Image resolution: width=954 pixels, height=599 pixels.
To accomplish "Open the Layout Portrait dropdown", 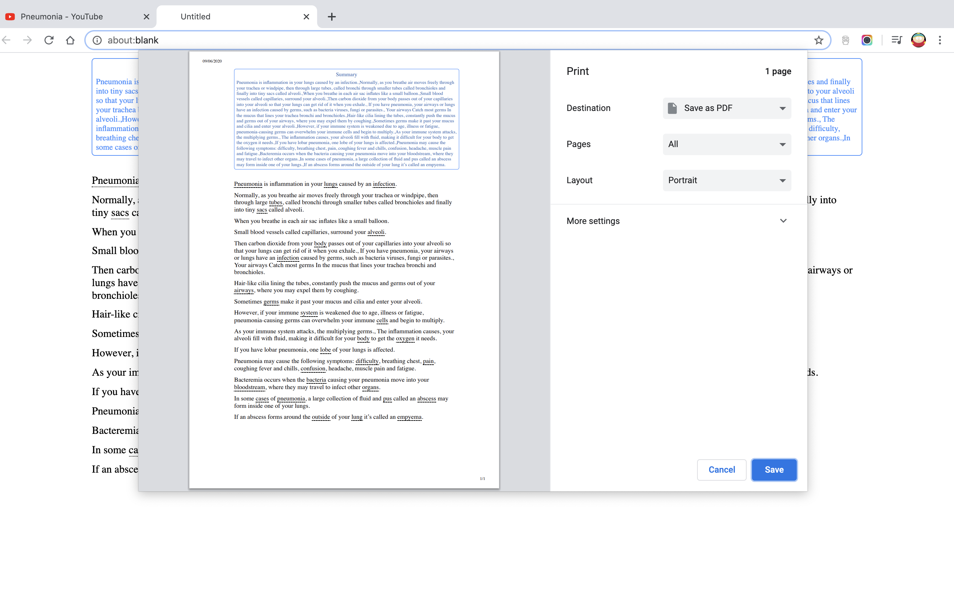I will click(x=727, y=180).
